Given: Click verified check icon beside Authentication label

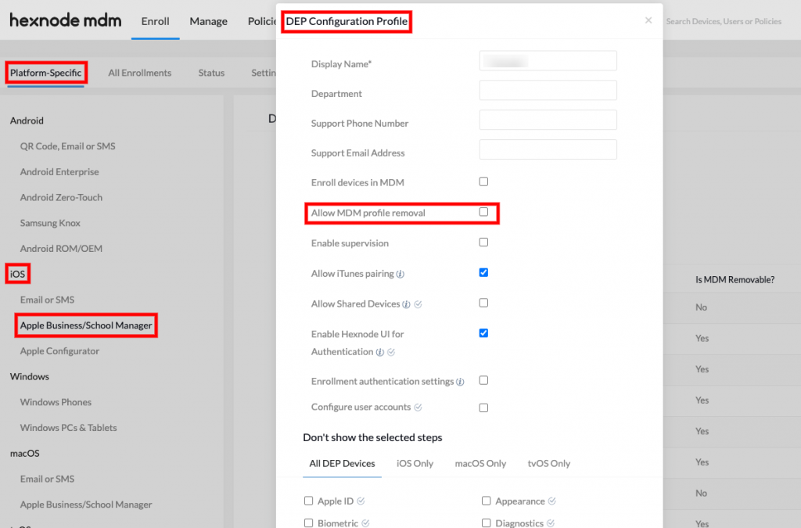Looking at the screenshot, I should (x=391, y=352).
